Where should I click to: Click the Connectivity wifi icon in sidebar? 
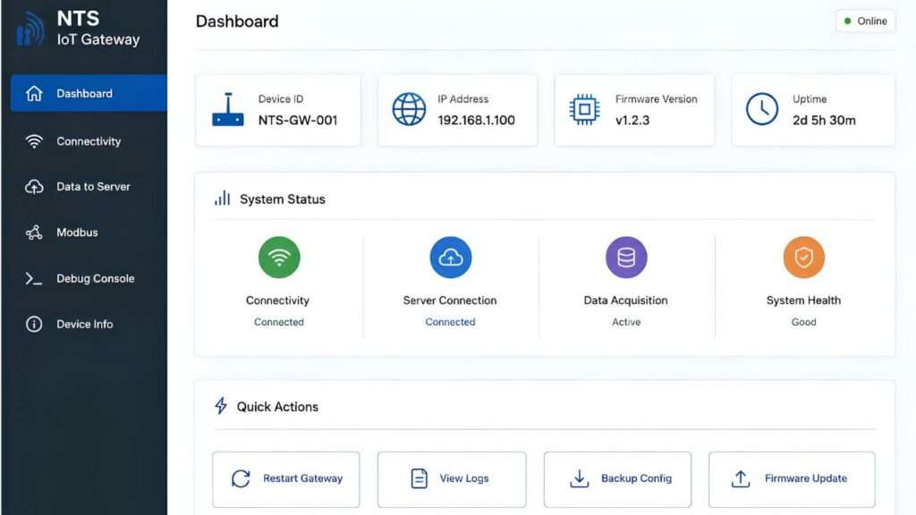[x=34, y=141]
